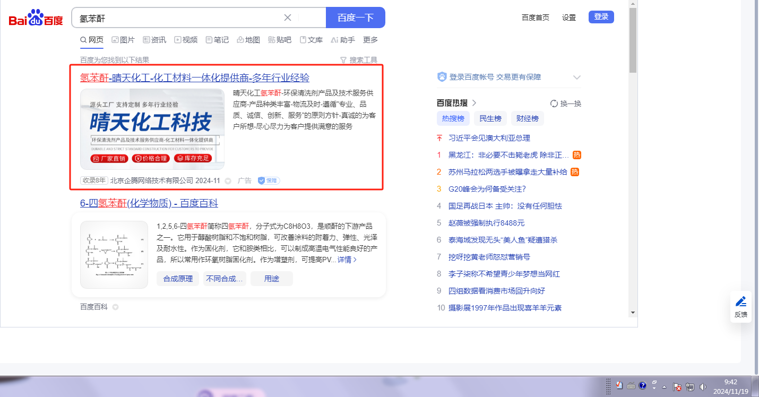759x397 pixels.
Task: Switch to the 笔记 tab
Action: tap(217, 40)
